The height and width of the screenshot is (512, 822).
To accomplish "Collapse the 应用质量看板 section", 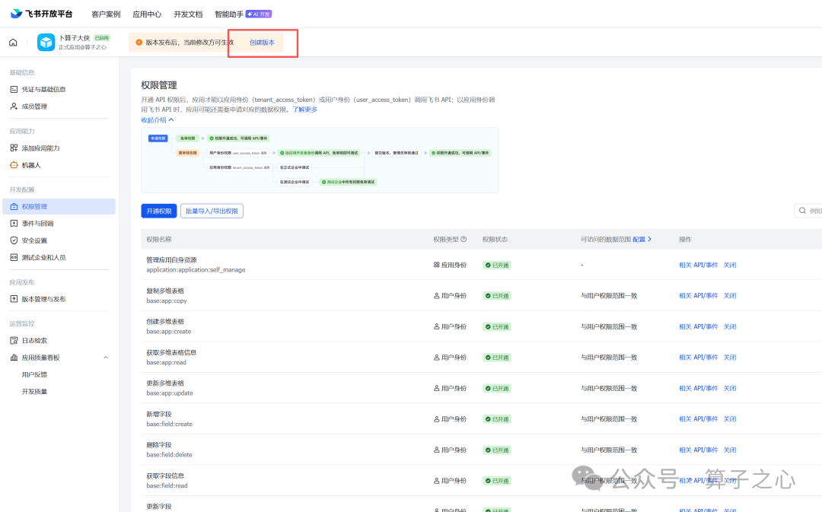I will 105,358.
